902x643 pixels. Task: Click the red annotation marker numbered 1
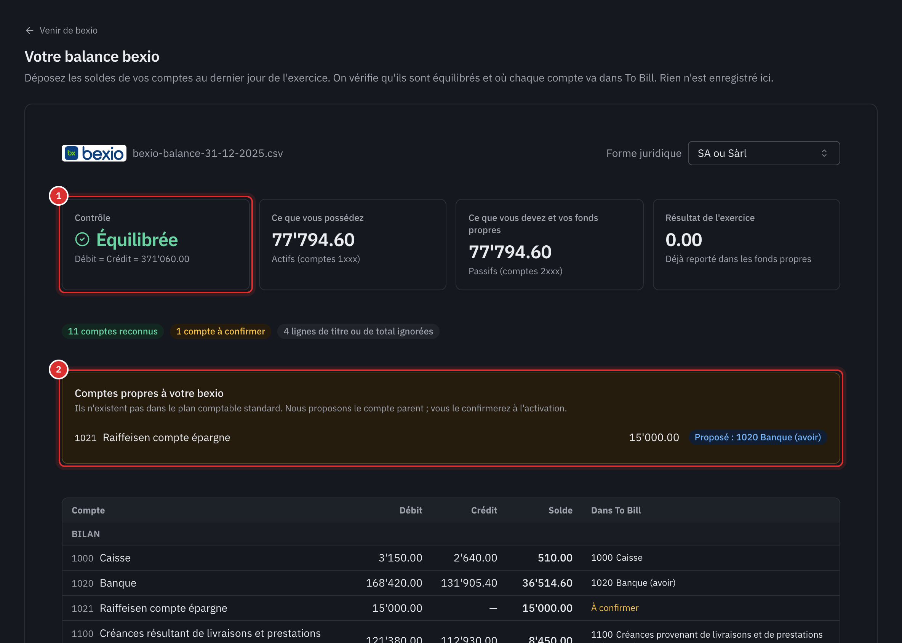[59, 195]
